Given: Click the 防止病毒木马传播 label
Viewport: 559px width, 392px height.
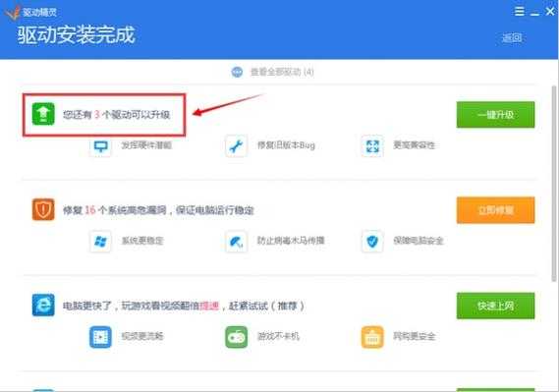Looking at the screenshot, I should 291,241.
